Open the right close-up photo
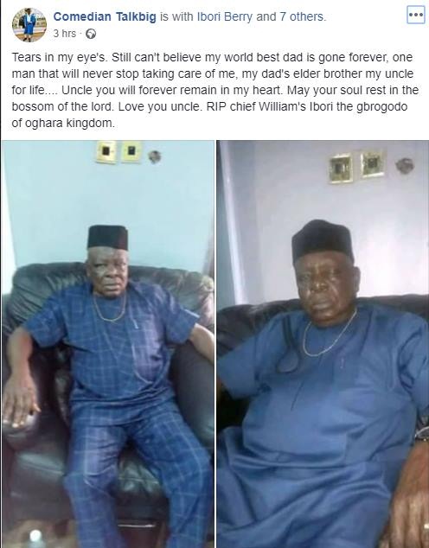This screenshot has height=548, width=429. tap(323, 344)
